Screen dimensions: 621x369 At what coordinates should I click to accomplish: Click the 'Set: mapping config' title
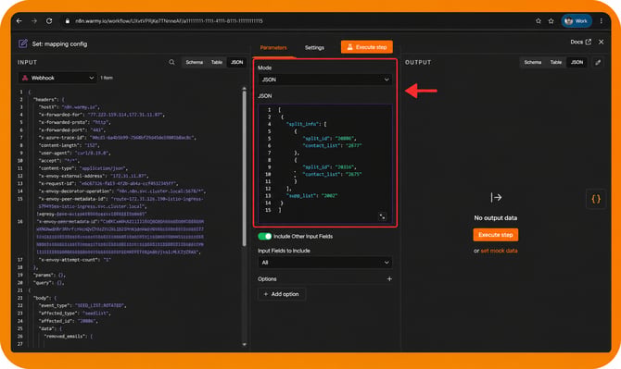click(59, 43)
